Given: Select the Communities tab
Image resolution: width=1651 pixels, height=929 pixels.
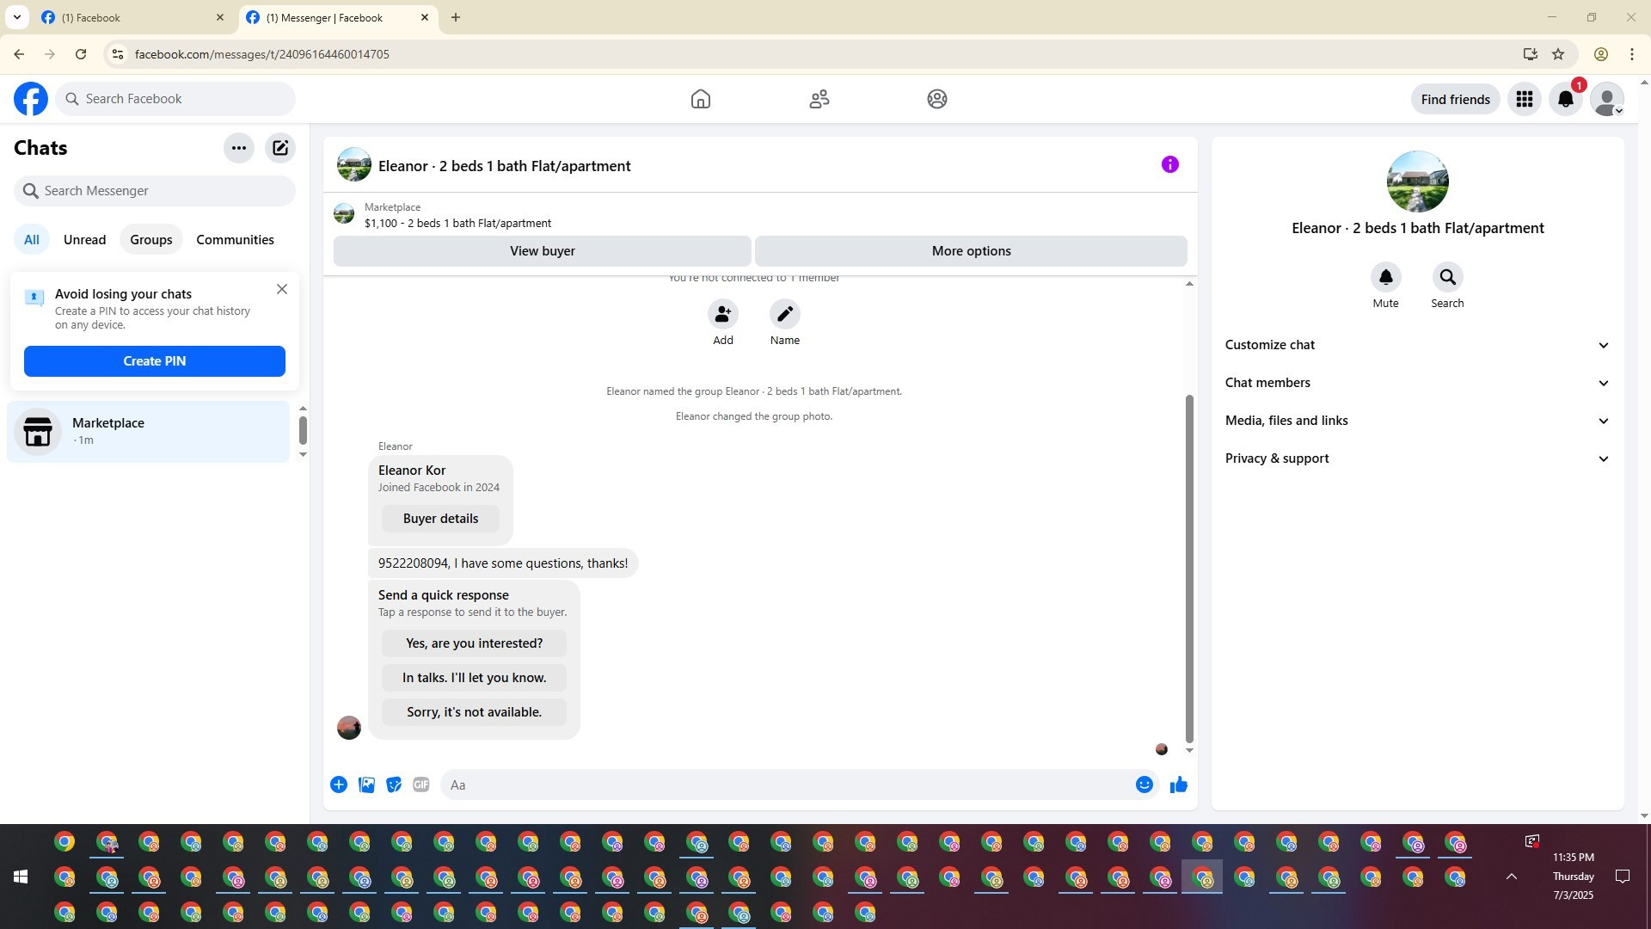Looking at the screenshot, I should coord(235,240).
